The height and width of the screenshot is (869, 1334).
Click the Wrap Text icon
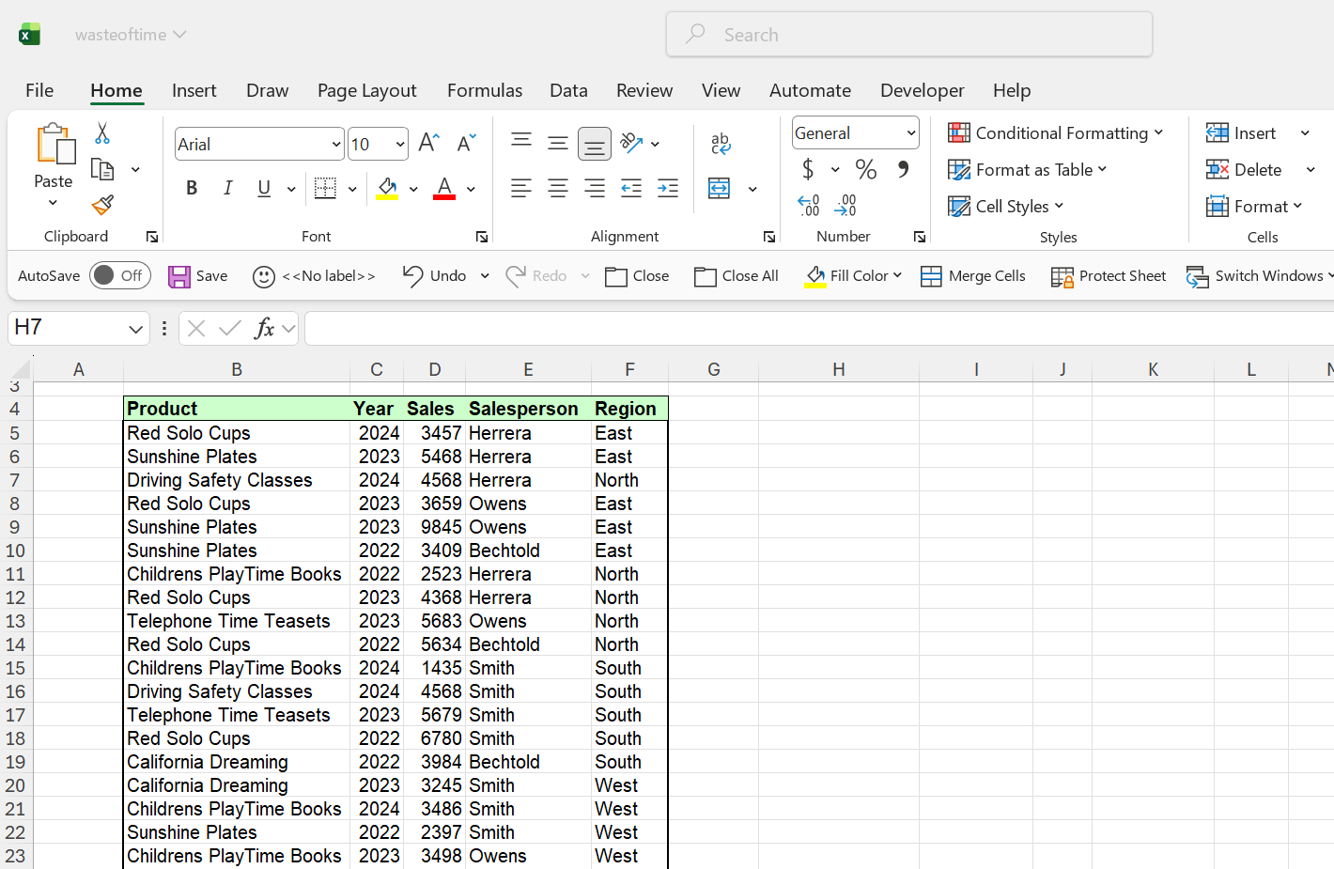click(x=721, y=143)
